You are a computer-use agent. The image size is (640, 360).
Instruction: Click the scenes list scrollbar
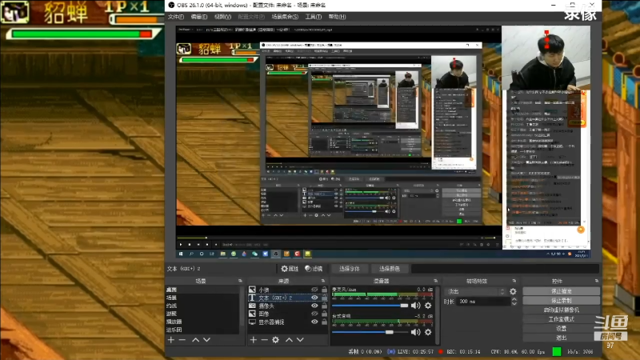pos(242,306)
